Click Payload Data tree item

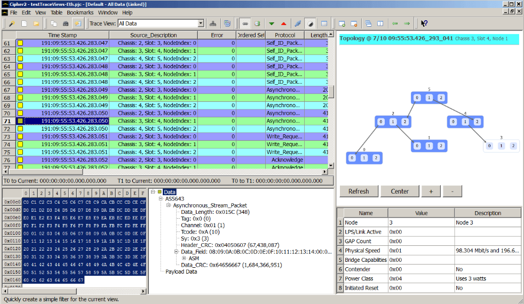pos(181,271)
